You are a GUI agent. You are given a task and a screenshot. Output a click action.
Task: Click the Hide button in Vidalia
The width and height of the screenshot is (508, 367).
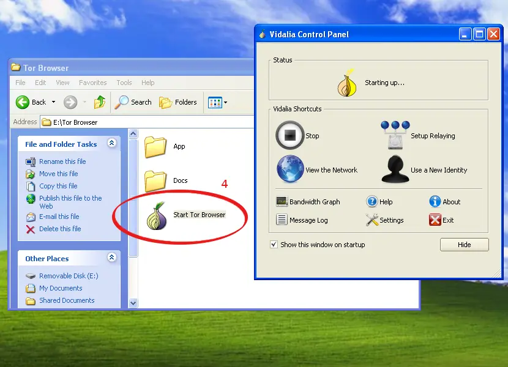tap(465, 245)
